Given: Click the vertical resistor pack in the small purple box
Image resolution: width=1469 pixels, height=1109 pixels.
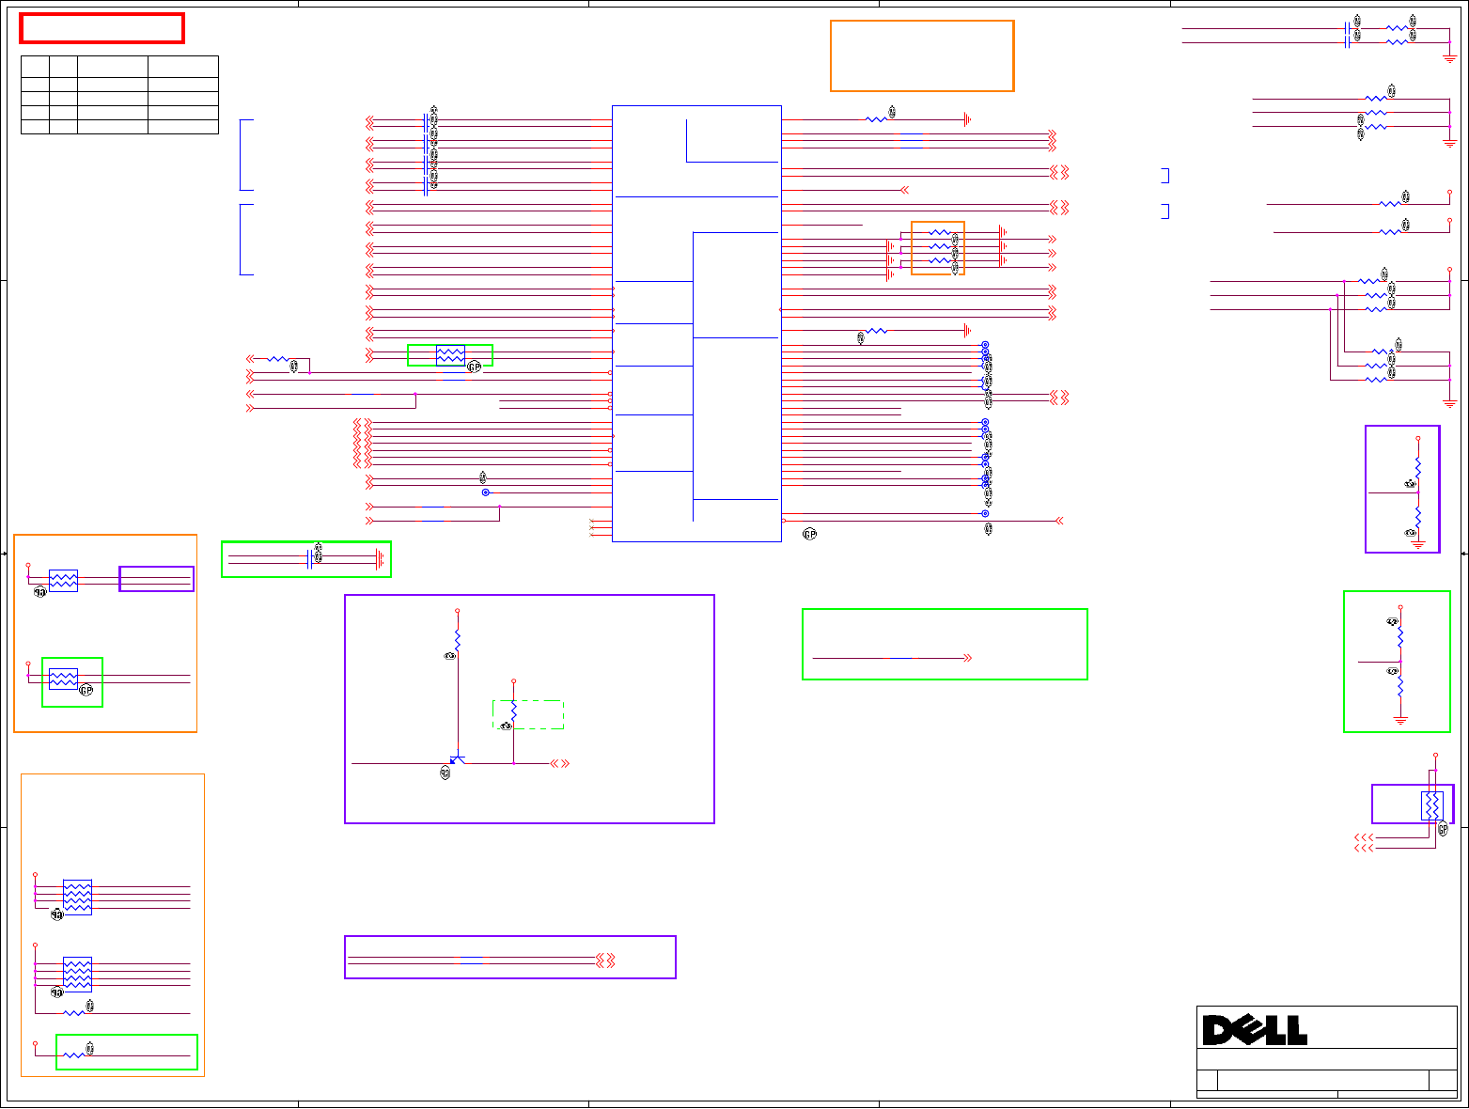Looking at the screenshot, I should 1431,806.
